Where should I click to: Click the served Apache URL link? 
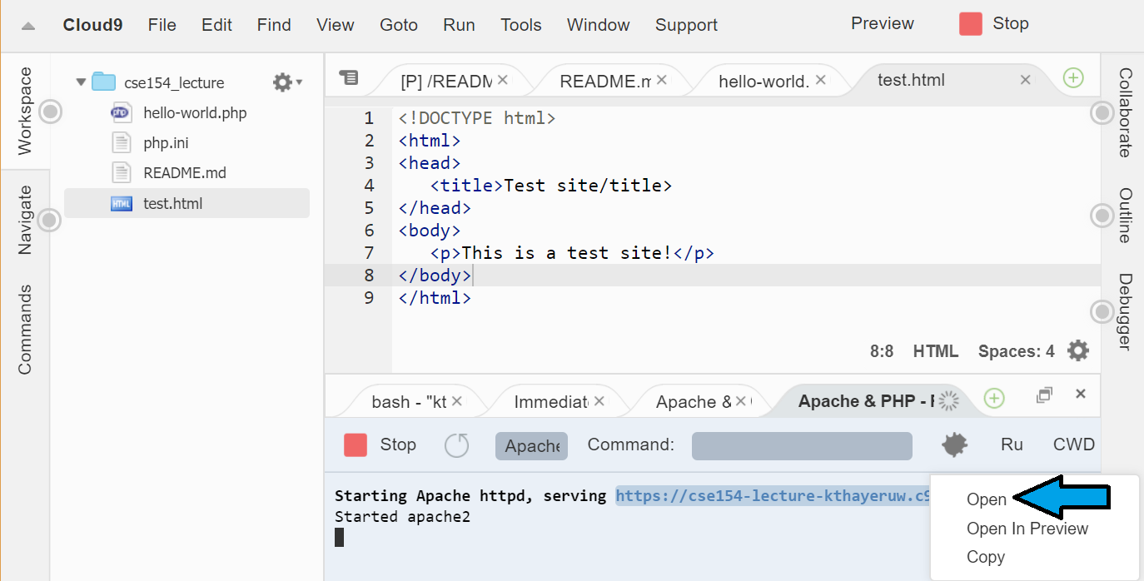click(x=771, y=496)
